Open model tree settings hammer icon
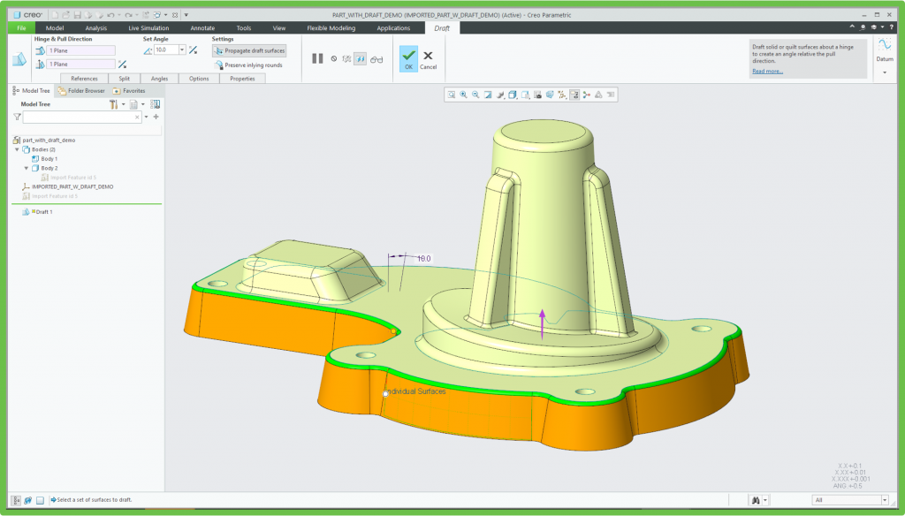This screenshot has height=516, width=905. point(113,104)
